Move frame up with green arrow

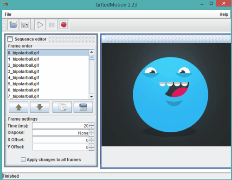coord(19,107)
